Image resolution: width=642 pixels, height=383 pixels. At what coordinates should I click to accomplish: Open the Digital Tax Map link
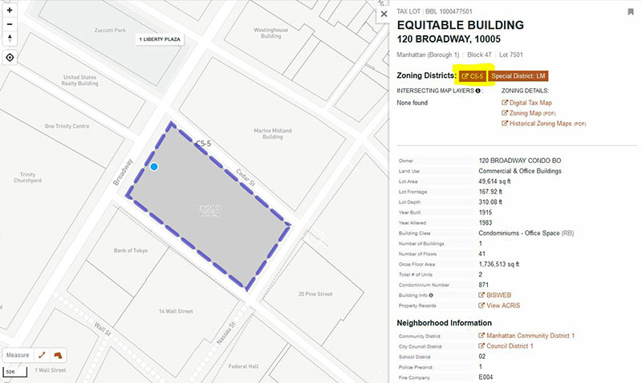coord(530,103)
